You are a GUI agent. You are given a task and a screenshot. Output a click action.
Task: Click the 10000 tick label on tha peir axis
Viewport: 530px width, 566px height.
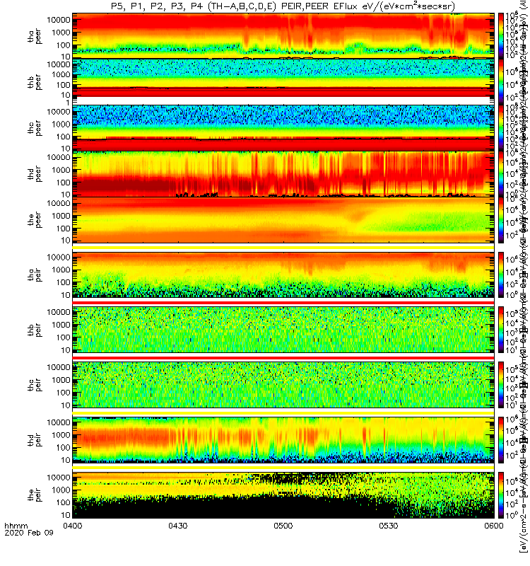tap(59, 258)
